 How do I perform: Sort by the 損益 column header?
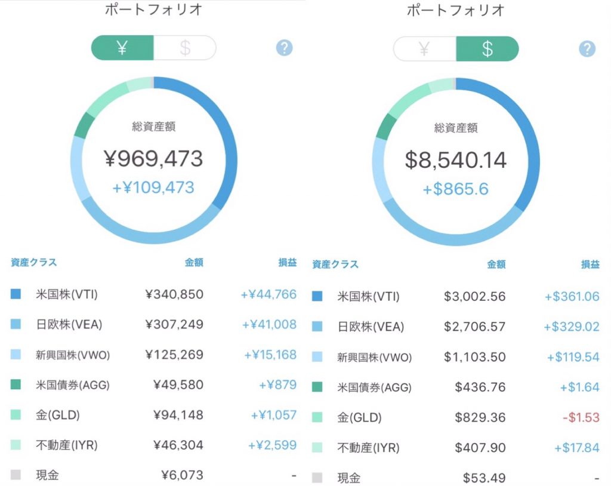point(286,262)
